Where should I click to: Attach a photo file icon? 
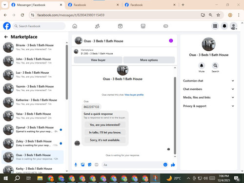pos(83,165)
